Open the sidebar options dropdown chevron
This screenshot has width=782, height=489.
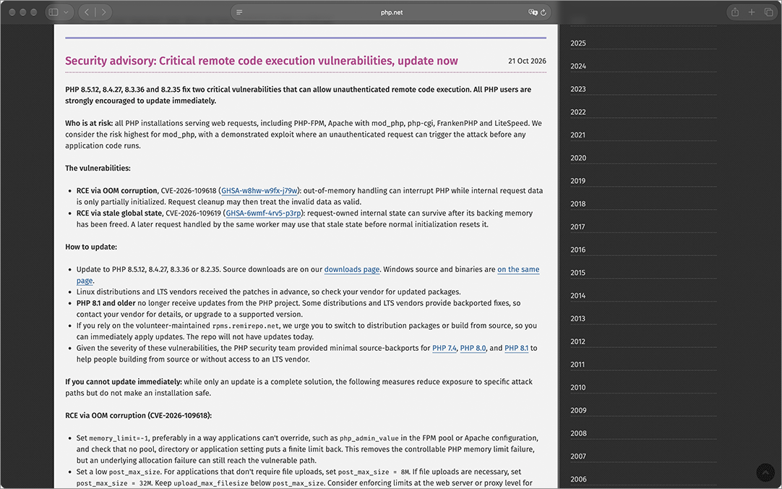66,12
